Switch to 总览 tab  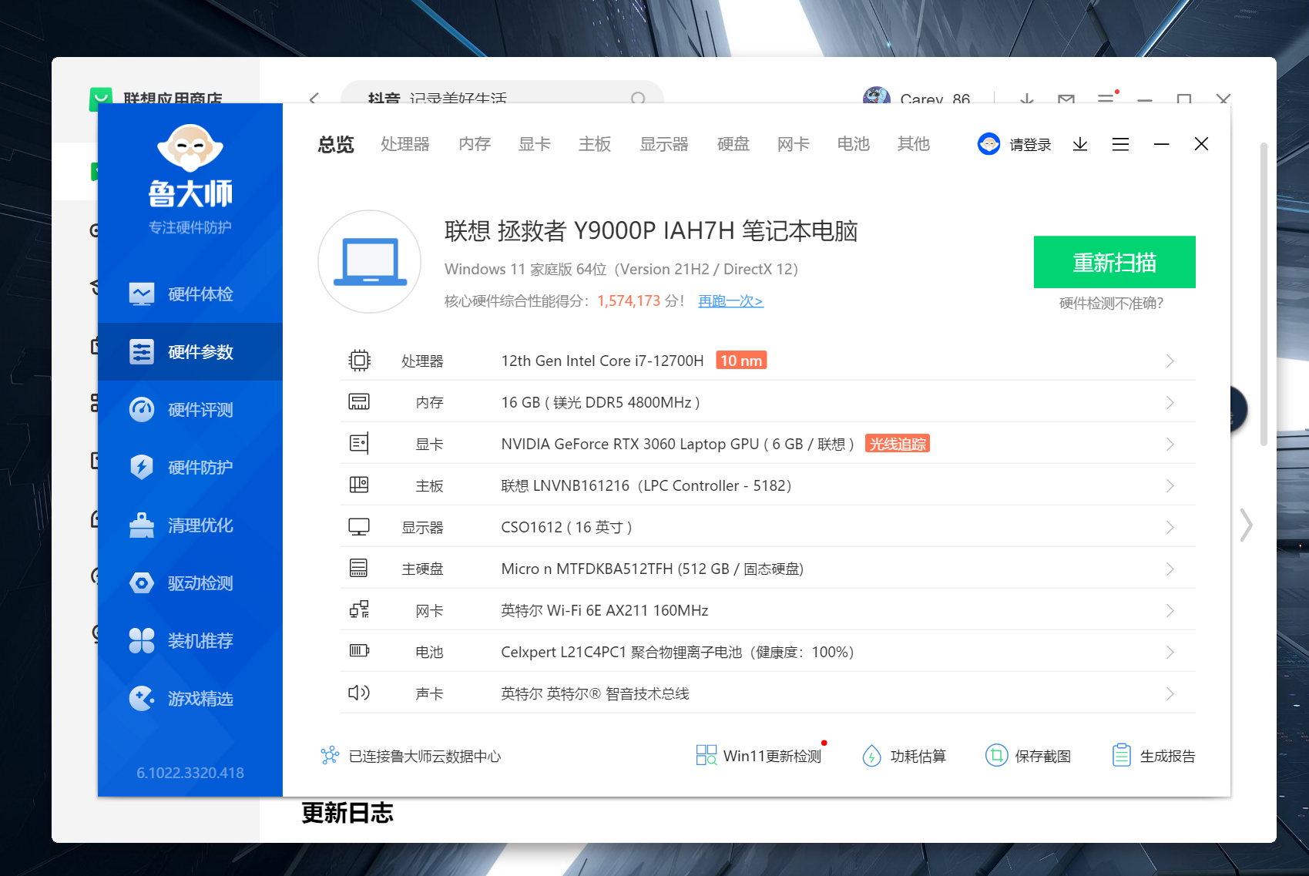(x=336, y=144)
